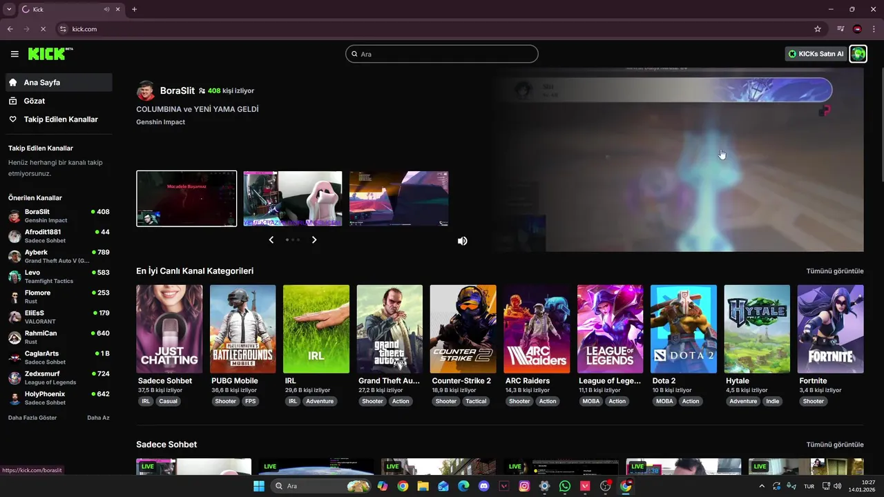This screenshot has height=497, width=884.
Task: Open the ARC Raiders category card
Action: pyautogui.click(x=537, y=329)
